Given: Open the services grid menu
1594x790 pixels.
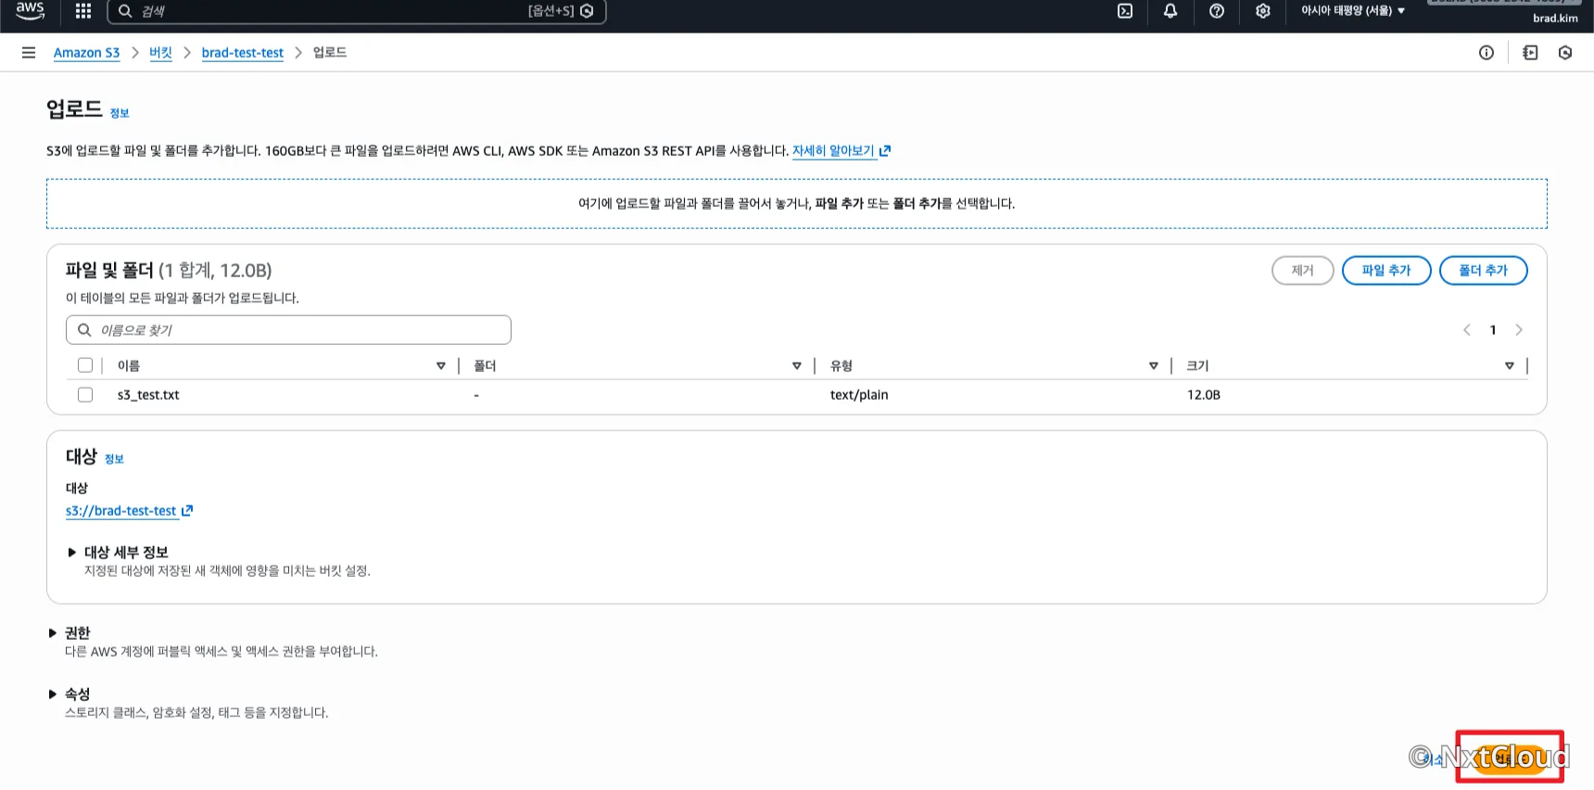Looking at the screenshot, I should 83,11.
